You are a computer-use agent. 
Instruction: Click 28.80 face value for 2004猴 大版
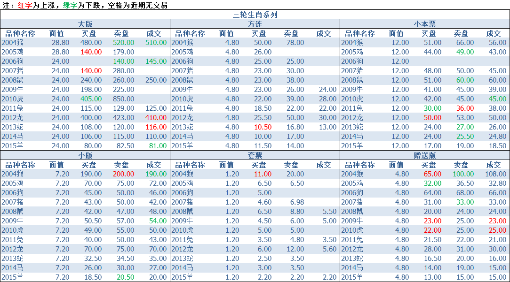pos(61,43)
